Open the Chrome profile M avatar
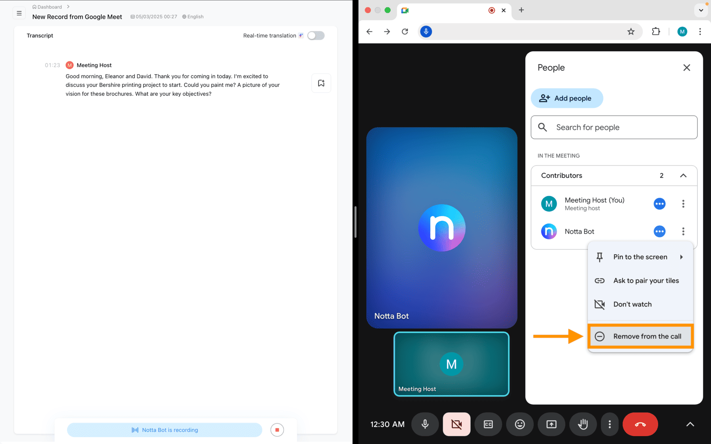The width and height of the screenshot is (711, 444). [x=682, y=31]
